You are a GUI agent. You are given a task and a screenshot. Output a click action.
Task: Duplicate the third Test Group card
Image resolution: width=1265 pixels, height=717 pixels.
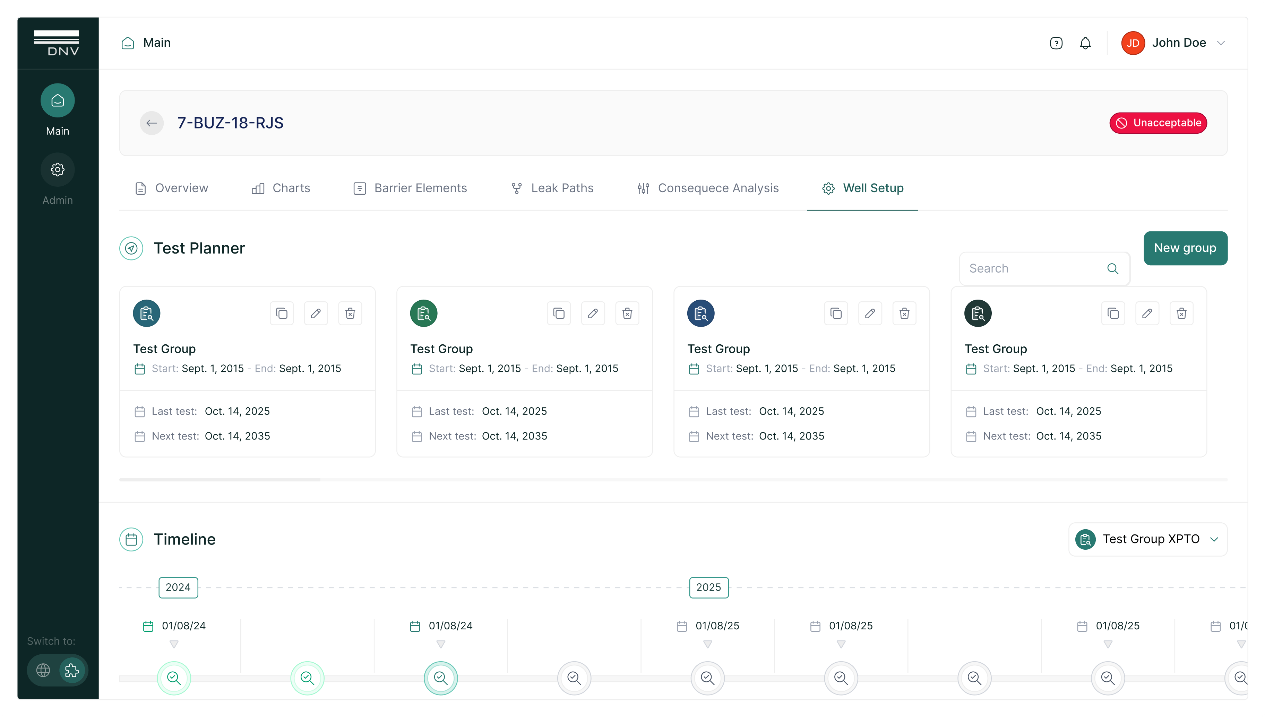(836, 313)
